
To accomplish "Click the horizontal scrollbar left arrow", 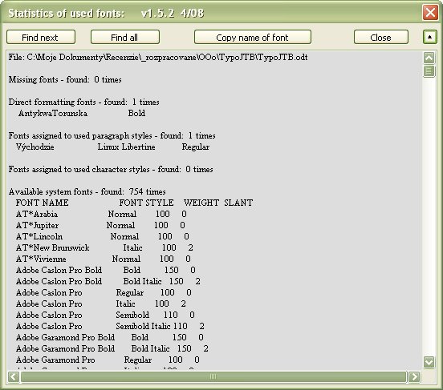I will [x=14, y=376].
